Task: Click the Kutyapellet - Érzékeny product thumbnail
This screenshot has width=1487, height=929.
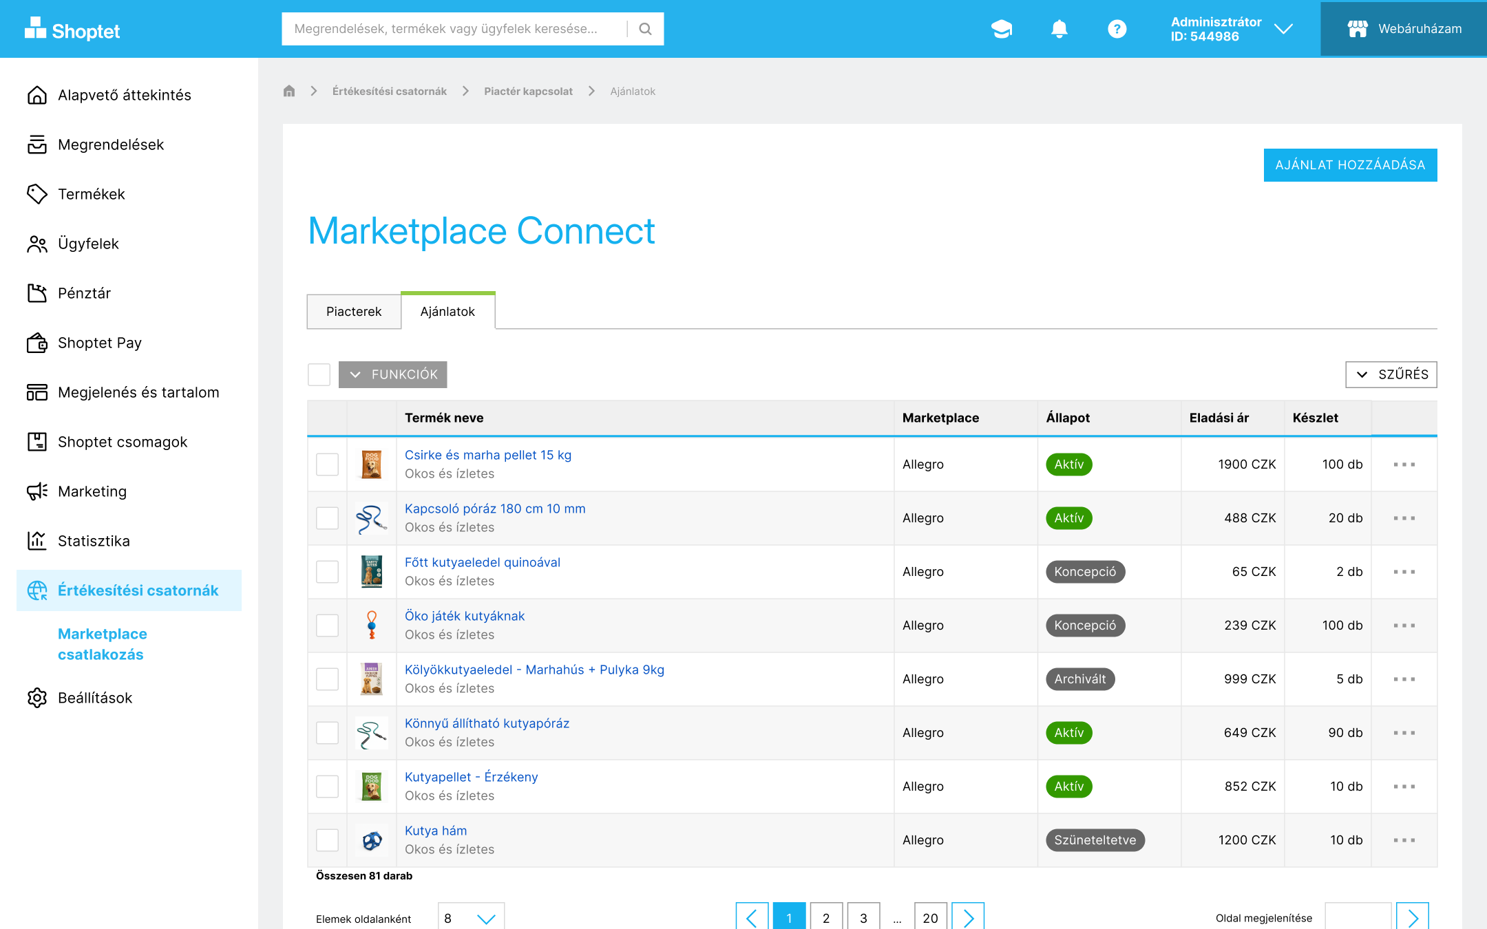Action: coord(372,787)
